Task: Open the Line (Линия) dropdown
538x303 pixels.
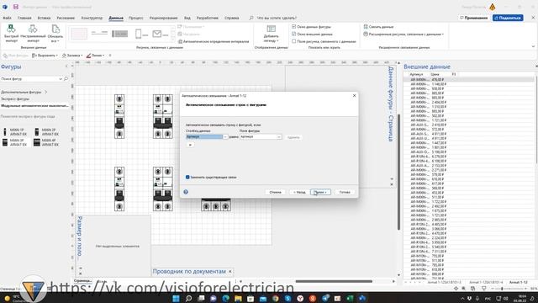Action: pos(96,56)
